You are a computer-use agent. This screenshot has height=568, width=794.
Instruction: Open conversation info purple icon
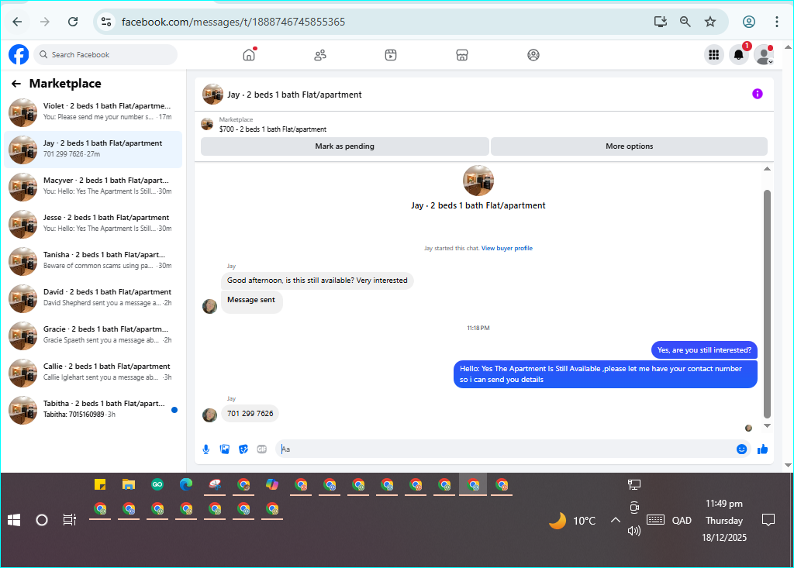click(x=757, y=94)
